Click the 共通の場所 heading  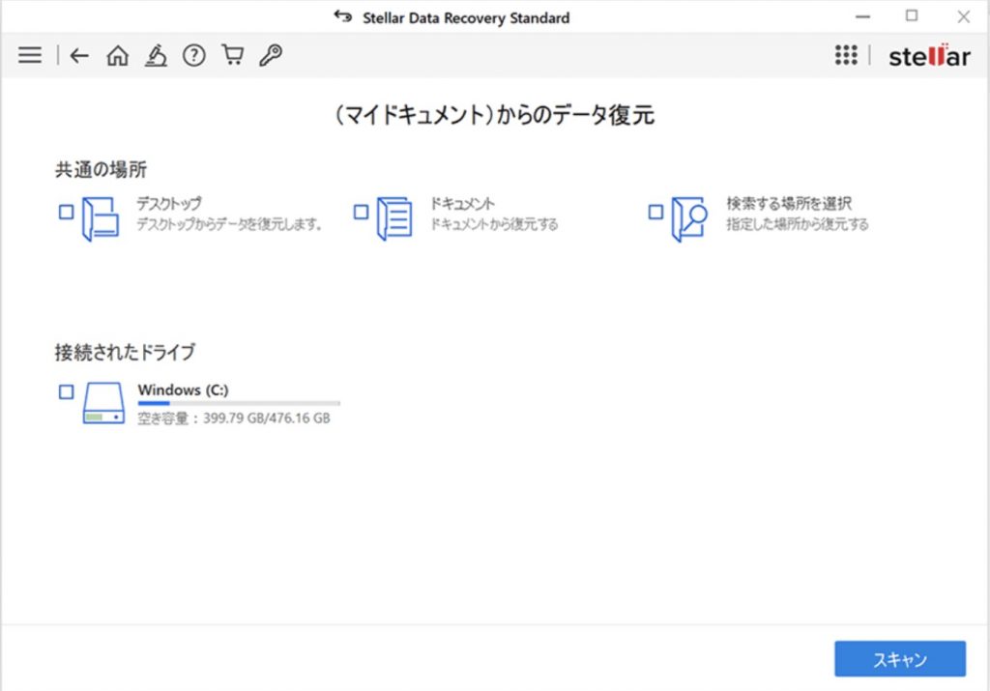click(x=101, y=170)
